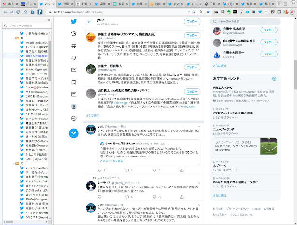Image resolution: width=297 pixels, height=225 pixels.
Task: Reply to the ystk 45m tweet
Action: [x=100, y=170]
